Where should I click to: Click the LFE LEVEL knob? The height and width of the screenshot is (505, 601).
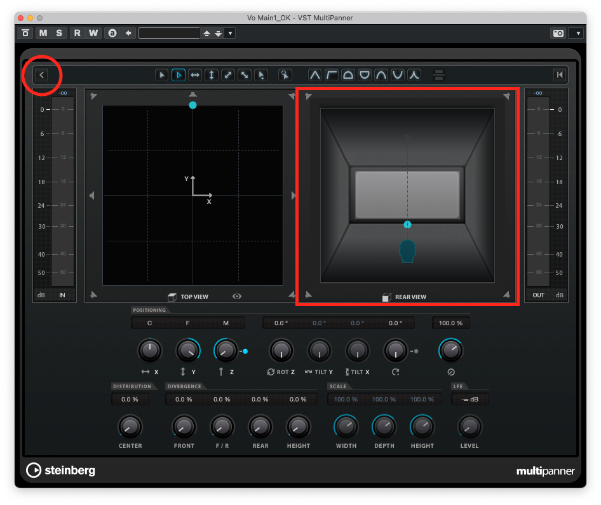click(469, 426)
